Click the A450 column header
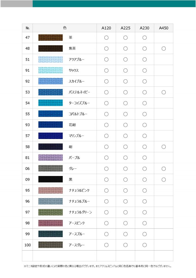 [164, 28]
